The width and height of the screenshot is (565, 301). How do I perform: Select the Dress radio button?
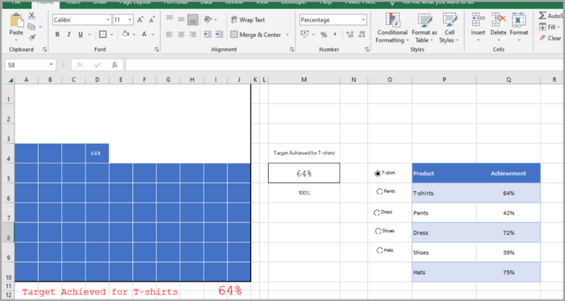377,212
